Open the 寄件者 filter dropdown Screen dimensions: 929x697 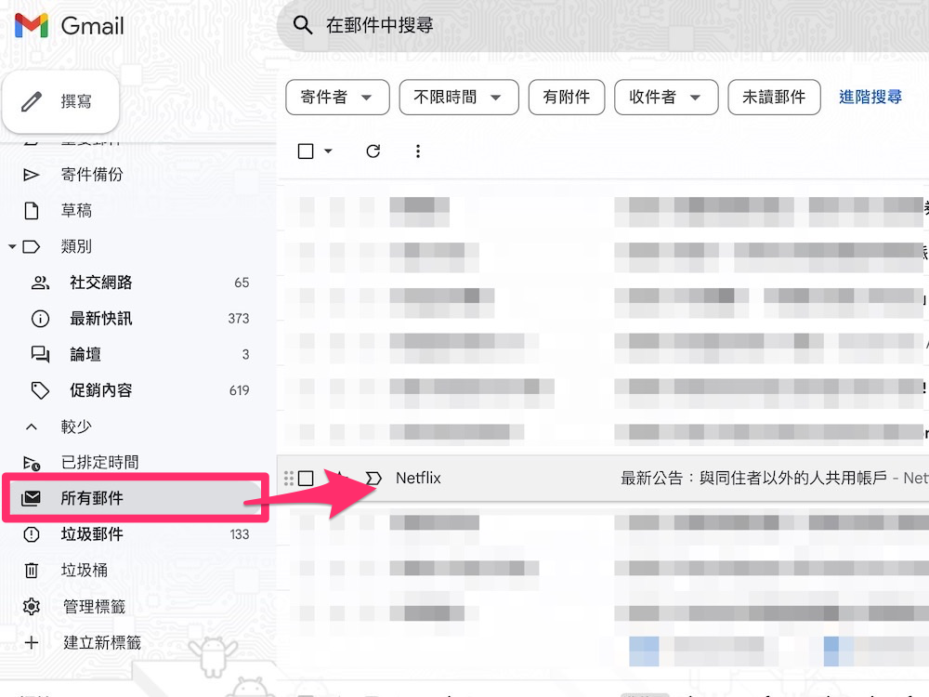click(337, 98)
